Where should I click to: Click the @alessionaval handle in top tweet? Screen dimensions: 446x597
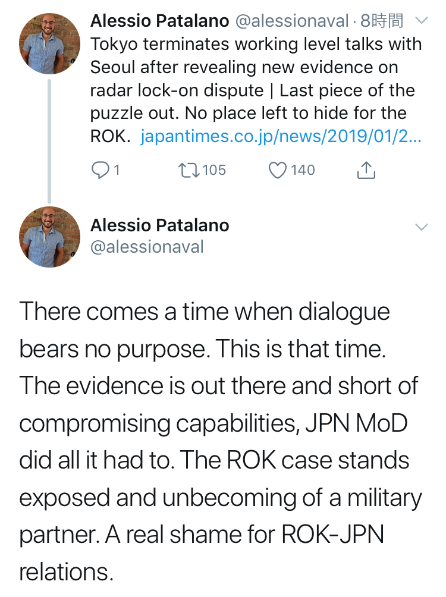point(292,21)
